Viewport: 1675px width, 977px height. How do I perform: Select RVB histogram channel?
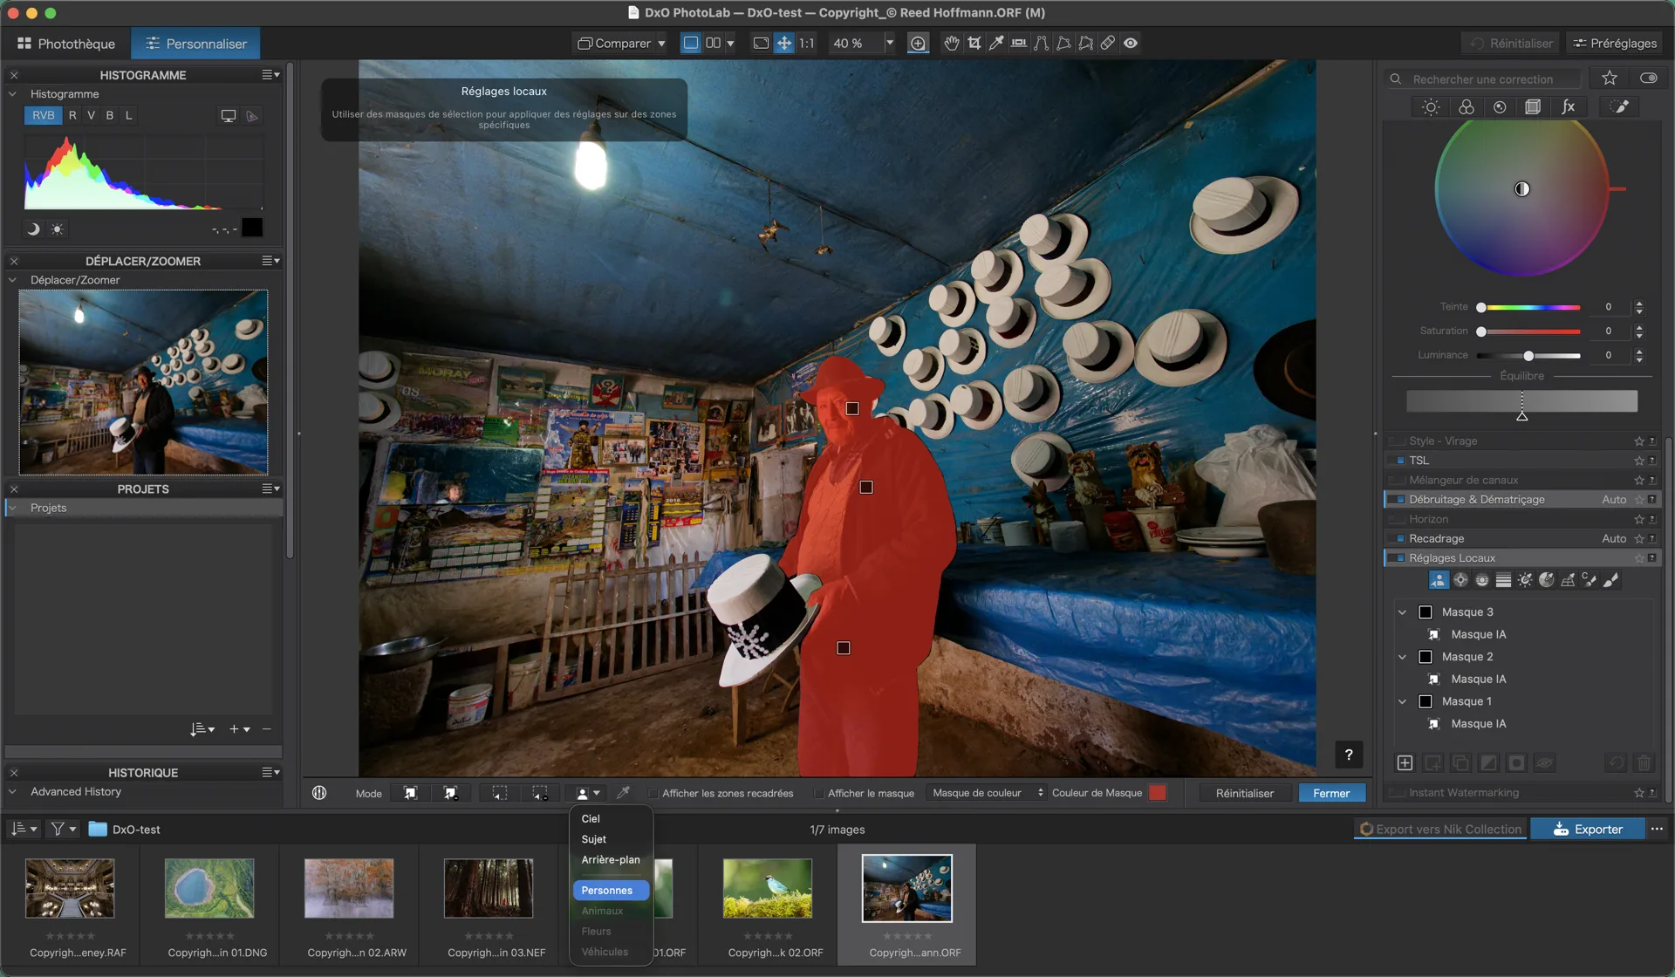pos(43,115)
